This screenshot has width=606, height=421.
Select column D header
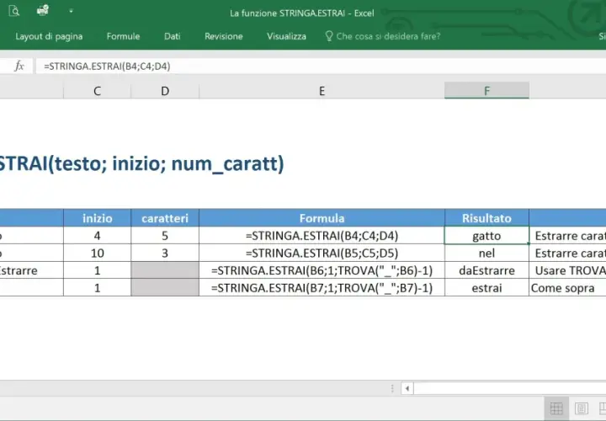(165, 91)
